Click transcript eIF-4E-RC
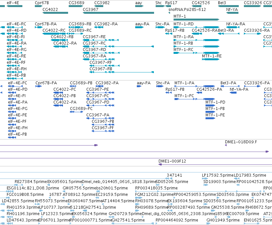The image size is (272, 225). [x=17, y=24]
